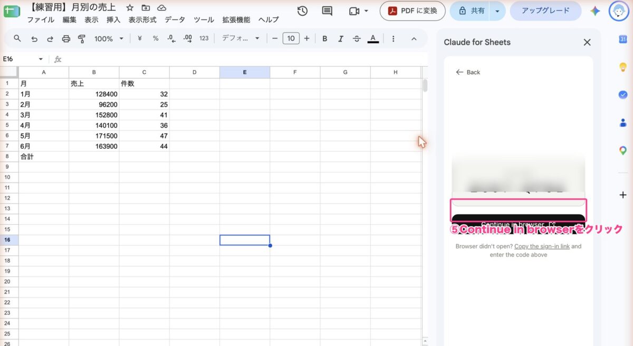Image resolution: width=633 pixels, height=346 pixels.
Task: Go Back in Claude for Sheets
Action: [468, 72]
